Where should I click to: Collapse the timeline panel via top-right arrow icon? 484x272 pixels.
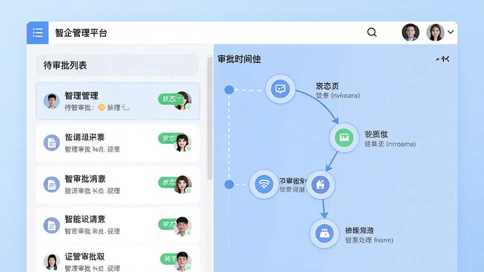point(442,59)
